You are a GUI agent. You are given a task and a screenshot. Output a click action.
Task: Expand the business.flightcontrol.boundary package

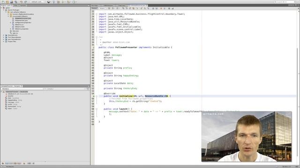click(x=8, y=14)
